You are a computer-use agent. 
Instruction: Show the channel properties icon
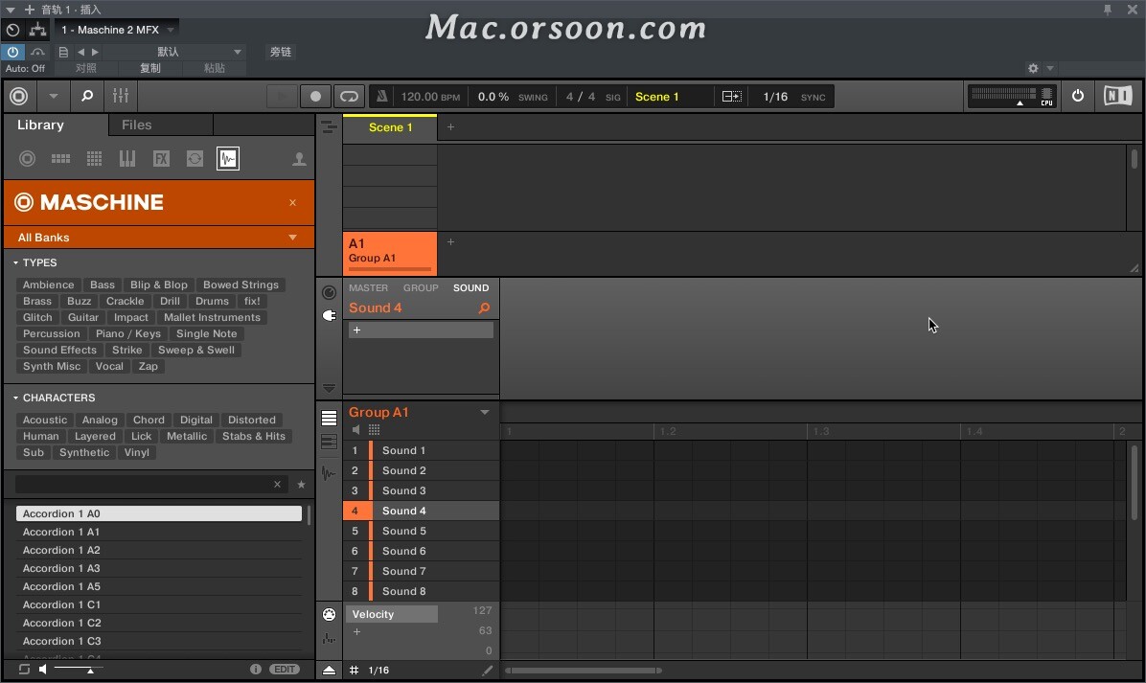click(329, 292)
